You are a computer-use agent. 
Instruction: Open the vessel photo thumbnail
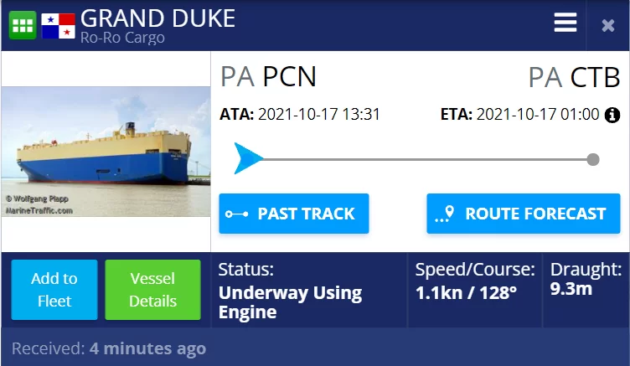[x=106, y=152]
